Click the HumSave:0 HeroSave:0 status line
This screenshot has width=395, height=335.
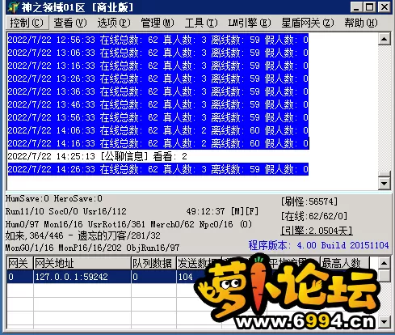click(54, 199)
